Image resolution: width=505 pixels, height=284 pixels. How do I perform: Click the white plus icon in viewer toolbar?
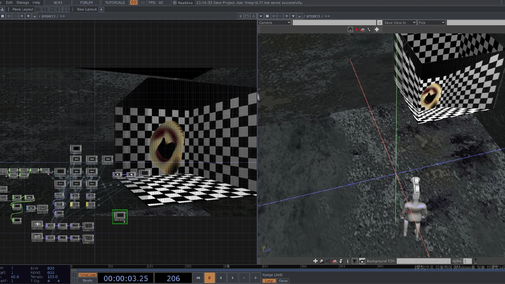pyautogui.click(x=377, y=29)
